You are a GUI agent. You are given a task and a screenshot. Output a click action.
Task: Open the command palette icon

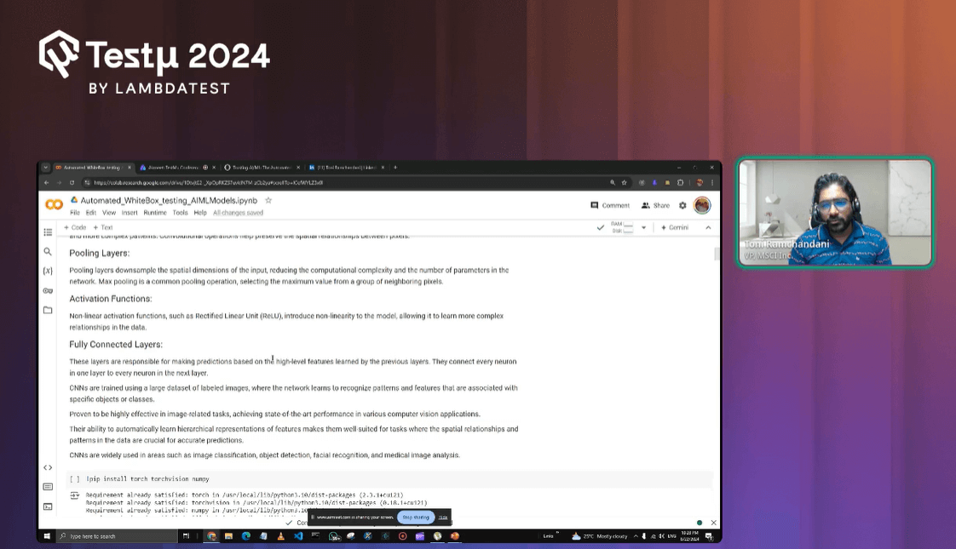48,487
